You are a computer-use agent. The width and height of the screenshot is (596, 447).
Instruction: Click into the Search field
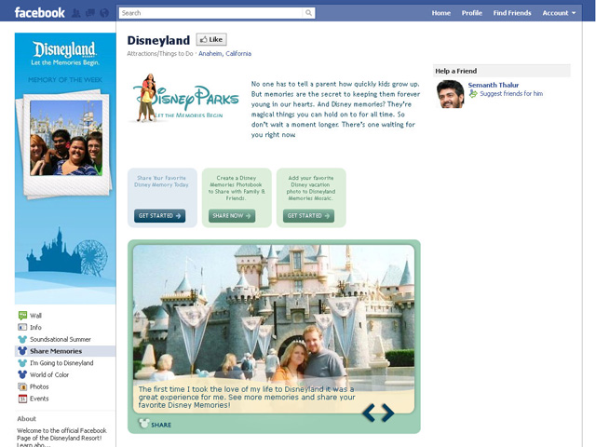point(211,13)
